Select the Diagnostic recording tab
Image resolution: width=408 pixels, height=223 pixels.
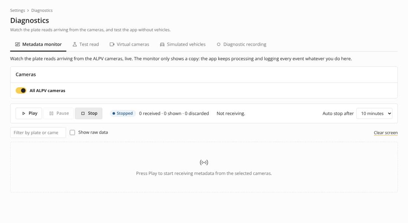pyautogui.click(x=241, y=44)
